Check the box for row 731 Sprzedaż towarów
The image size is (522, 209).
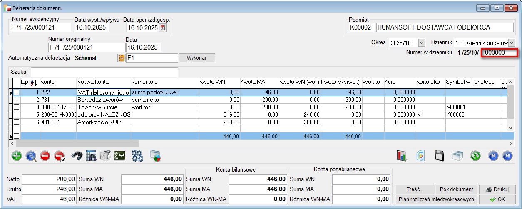(x=17, y=100)
